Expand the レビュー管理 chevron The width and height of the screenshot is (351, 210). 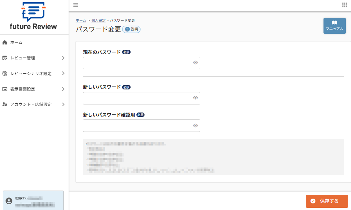63,58
